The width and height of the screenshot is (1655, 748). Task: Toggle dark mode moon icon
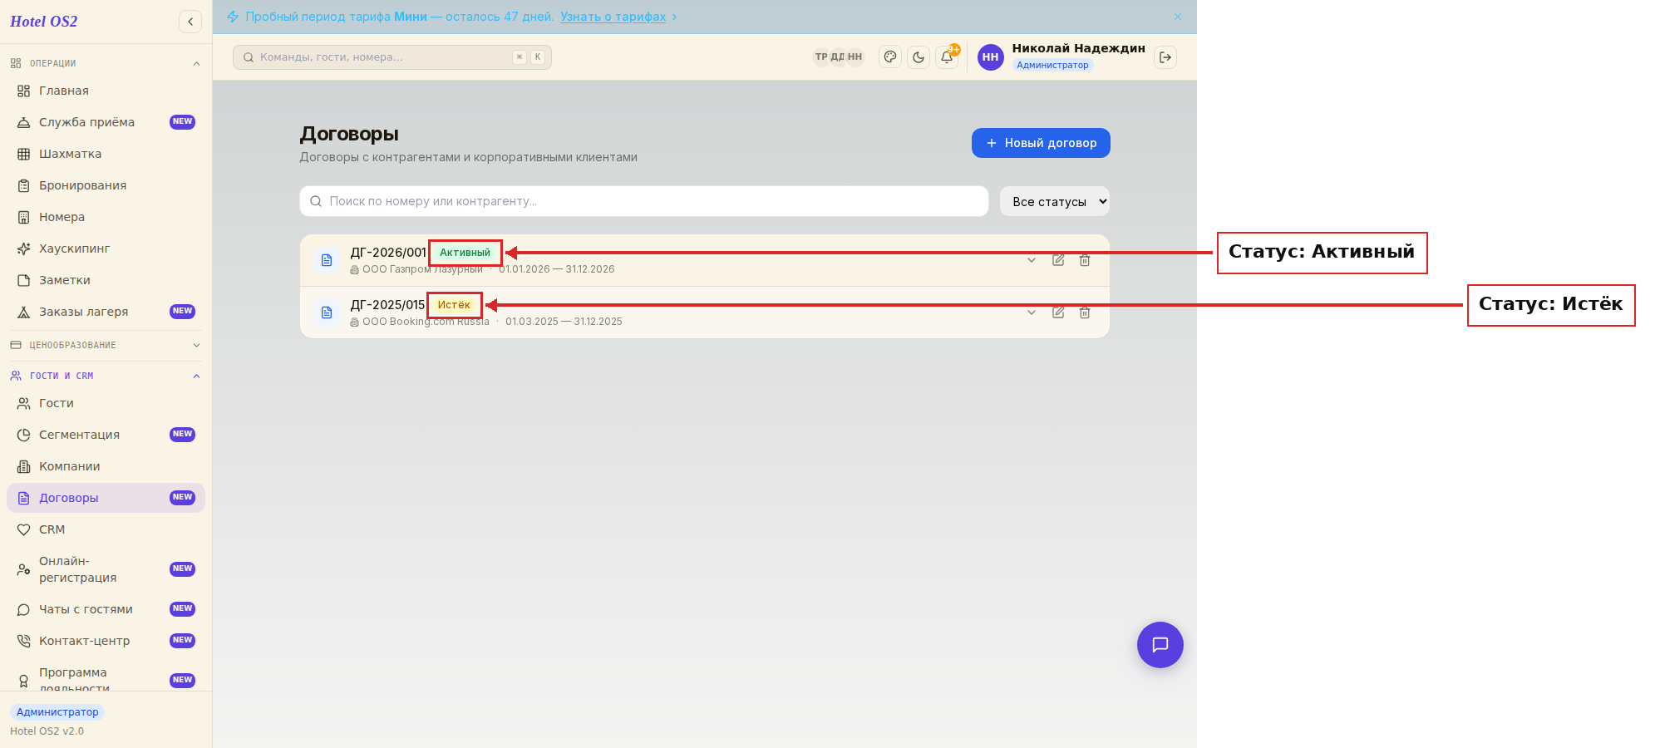pyautogui.click(x=919, y=57)
